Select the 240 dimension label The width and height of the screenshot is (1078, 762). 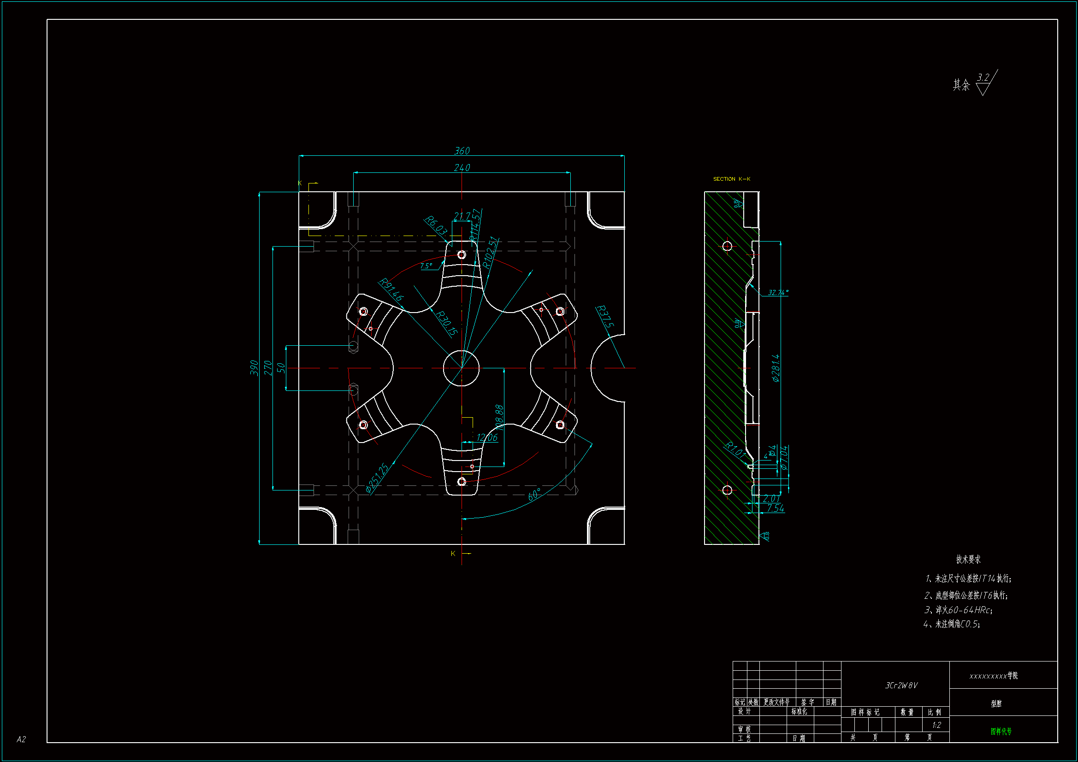(462, 168)
